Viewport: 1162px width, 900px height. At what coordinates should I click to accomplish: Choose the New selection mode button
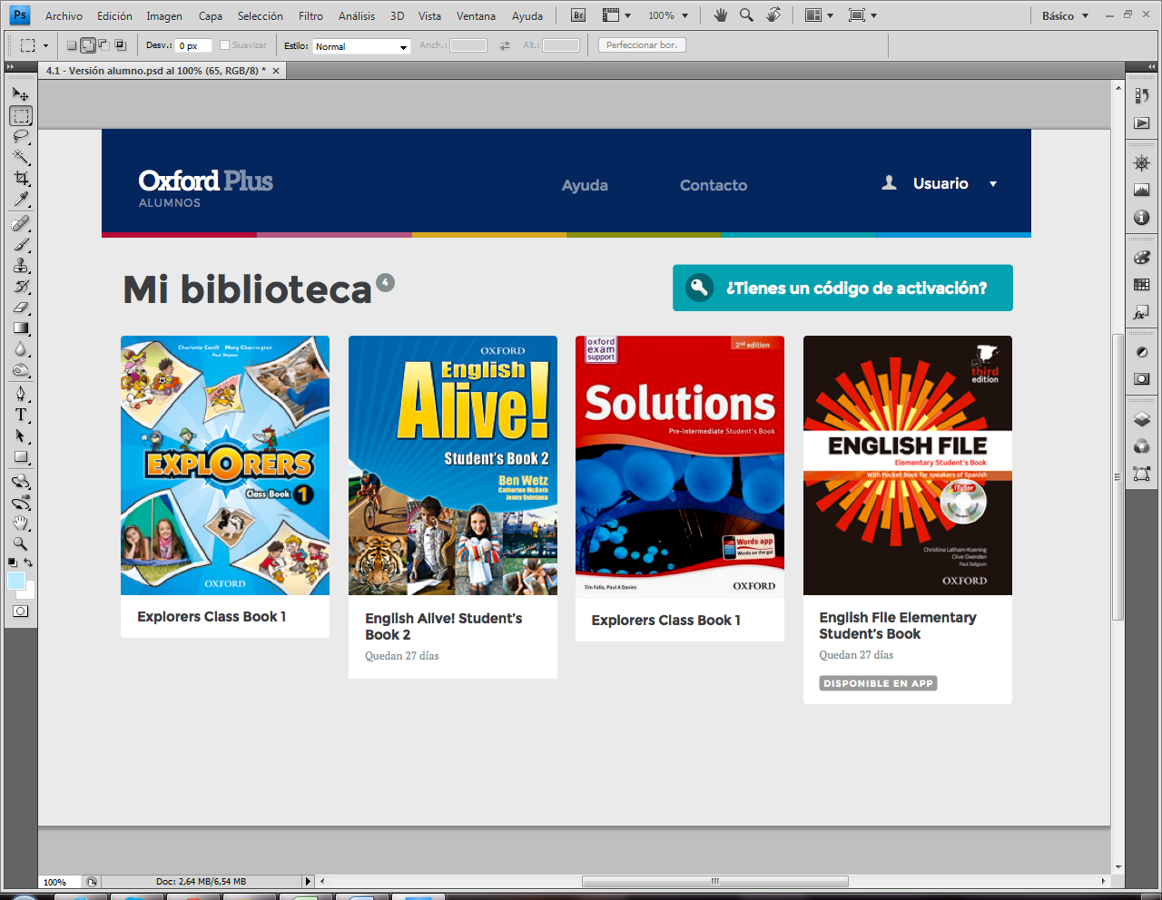72,45
